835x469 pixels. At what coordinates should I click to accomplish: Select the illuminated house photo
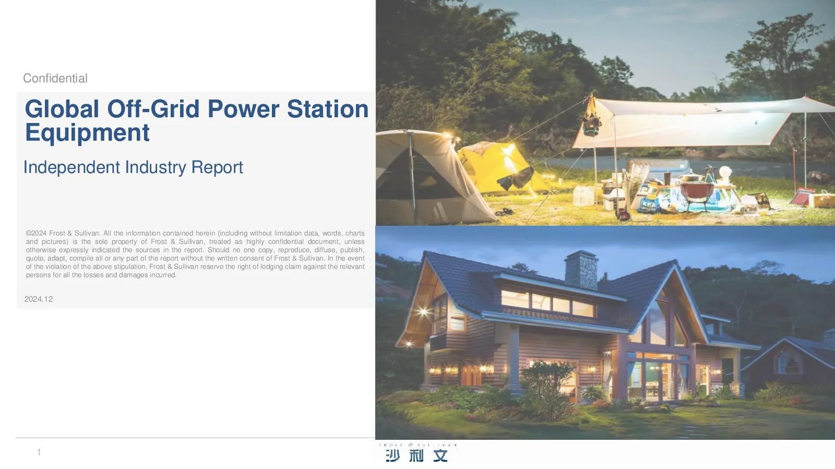605,332
